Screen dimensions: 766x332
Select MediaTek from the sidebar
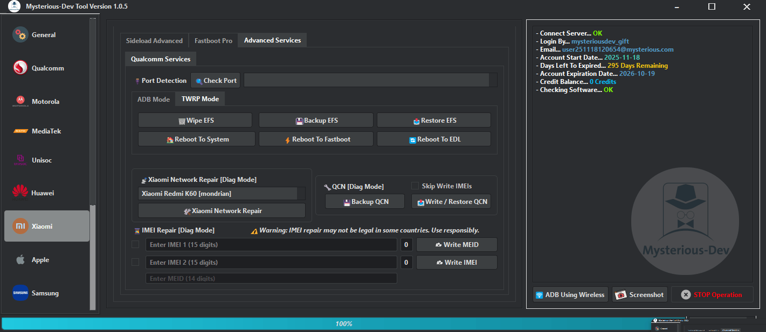47,131
